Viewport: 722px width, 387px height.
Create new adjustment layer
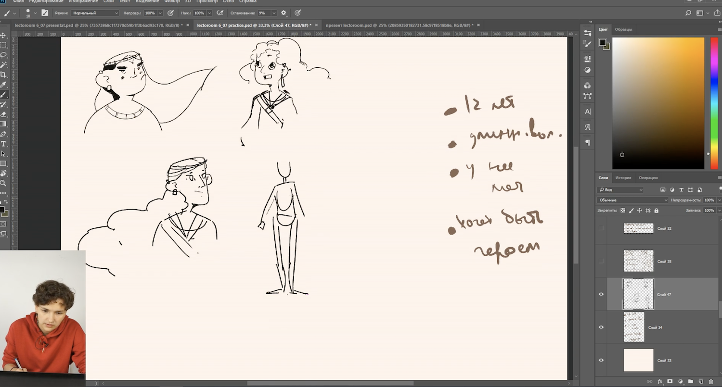coord(680,381)
